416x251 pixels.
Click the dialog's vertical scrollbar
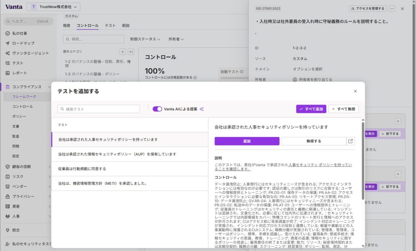(363, 162)
